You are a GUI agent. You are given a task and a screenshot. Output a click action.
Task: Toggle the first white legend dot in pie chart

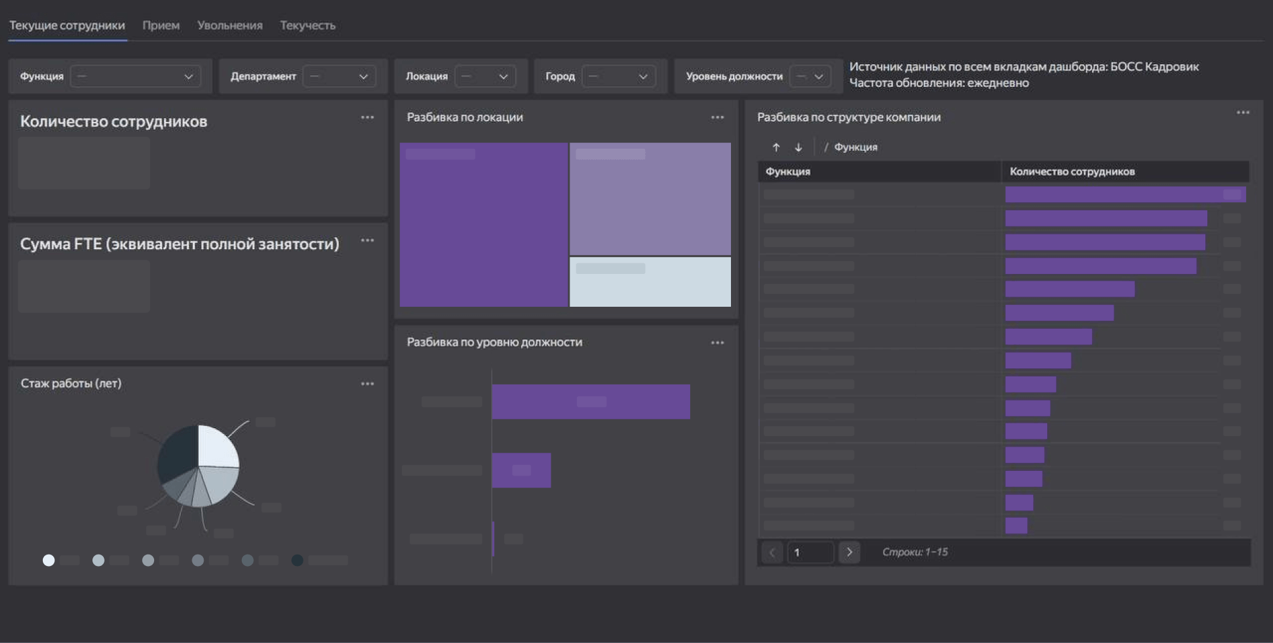point(49,560)
